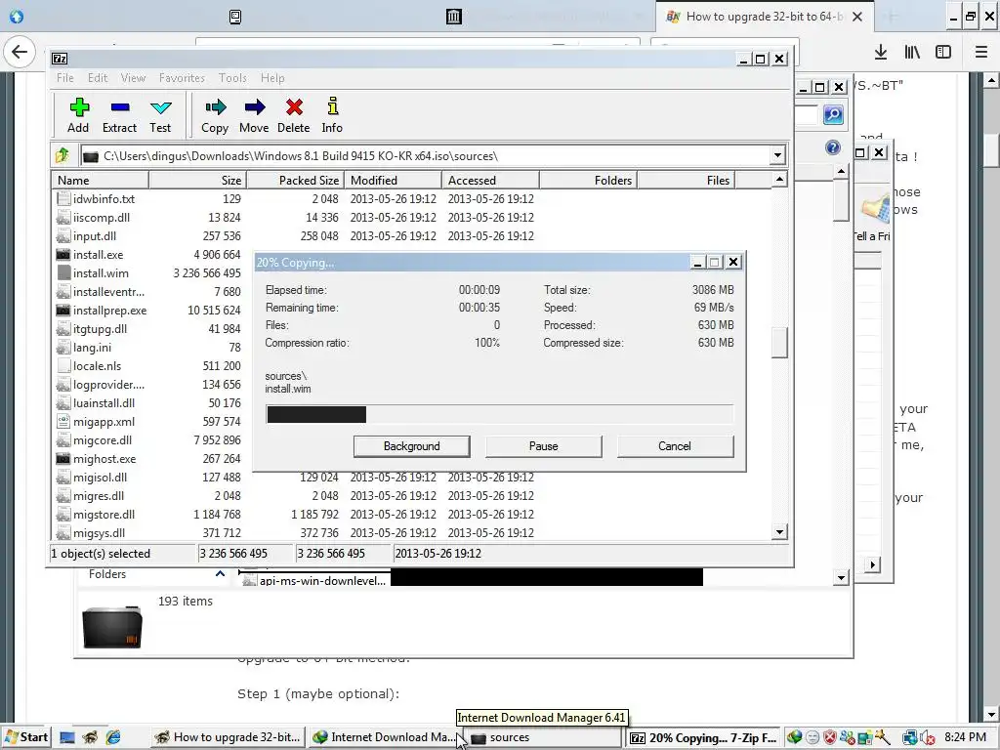
Task: Select the idwbinfo.txt file row
Action: tap(412, 199)
